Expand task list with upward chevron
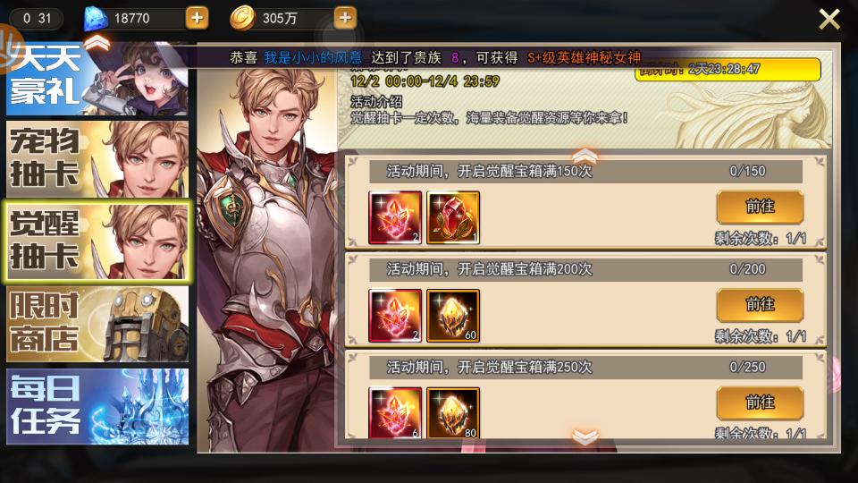This screenshot has height=483, width=858. (x=585, y=155)
